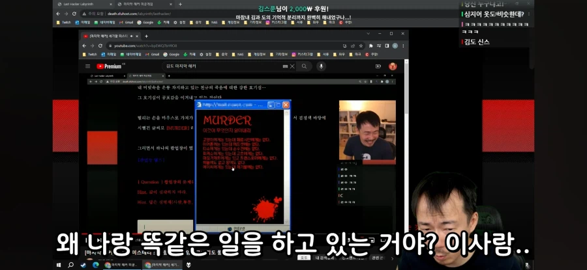Open the Twitch bookmark in YouTube window
587x270 pixels.
89,54
